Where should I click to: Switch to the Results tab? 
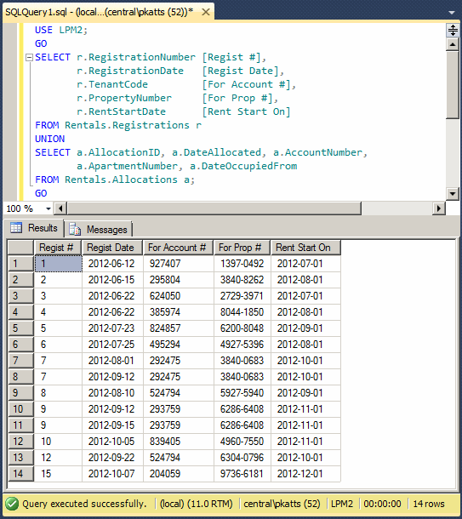[x=34, y=228]
